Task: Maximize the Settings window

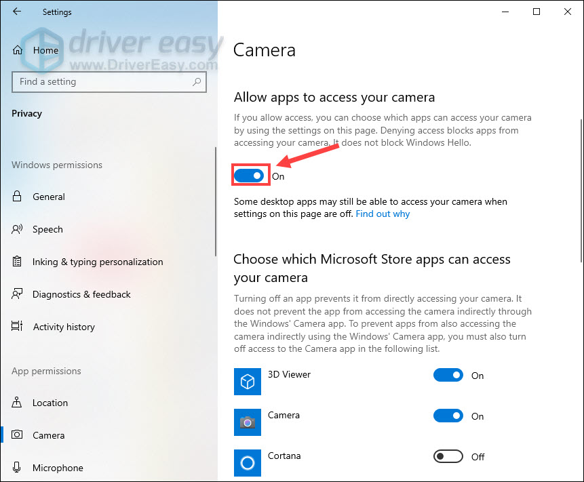Action: [537, 12]
